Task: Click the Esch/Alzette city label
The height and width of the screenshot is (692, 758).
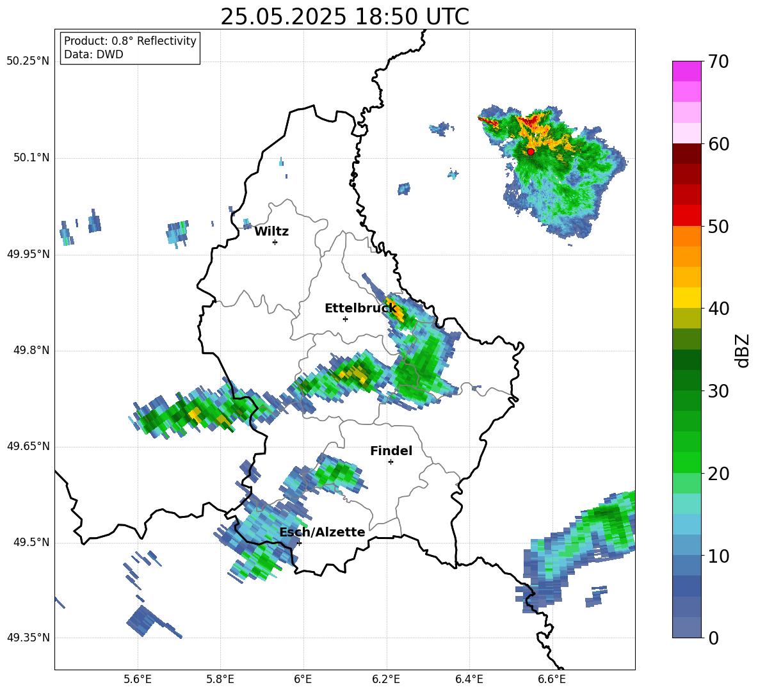Action: [322, 532]
